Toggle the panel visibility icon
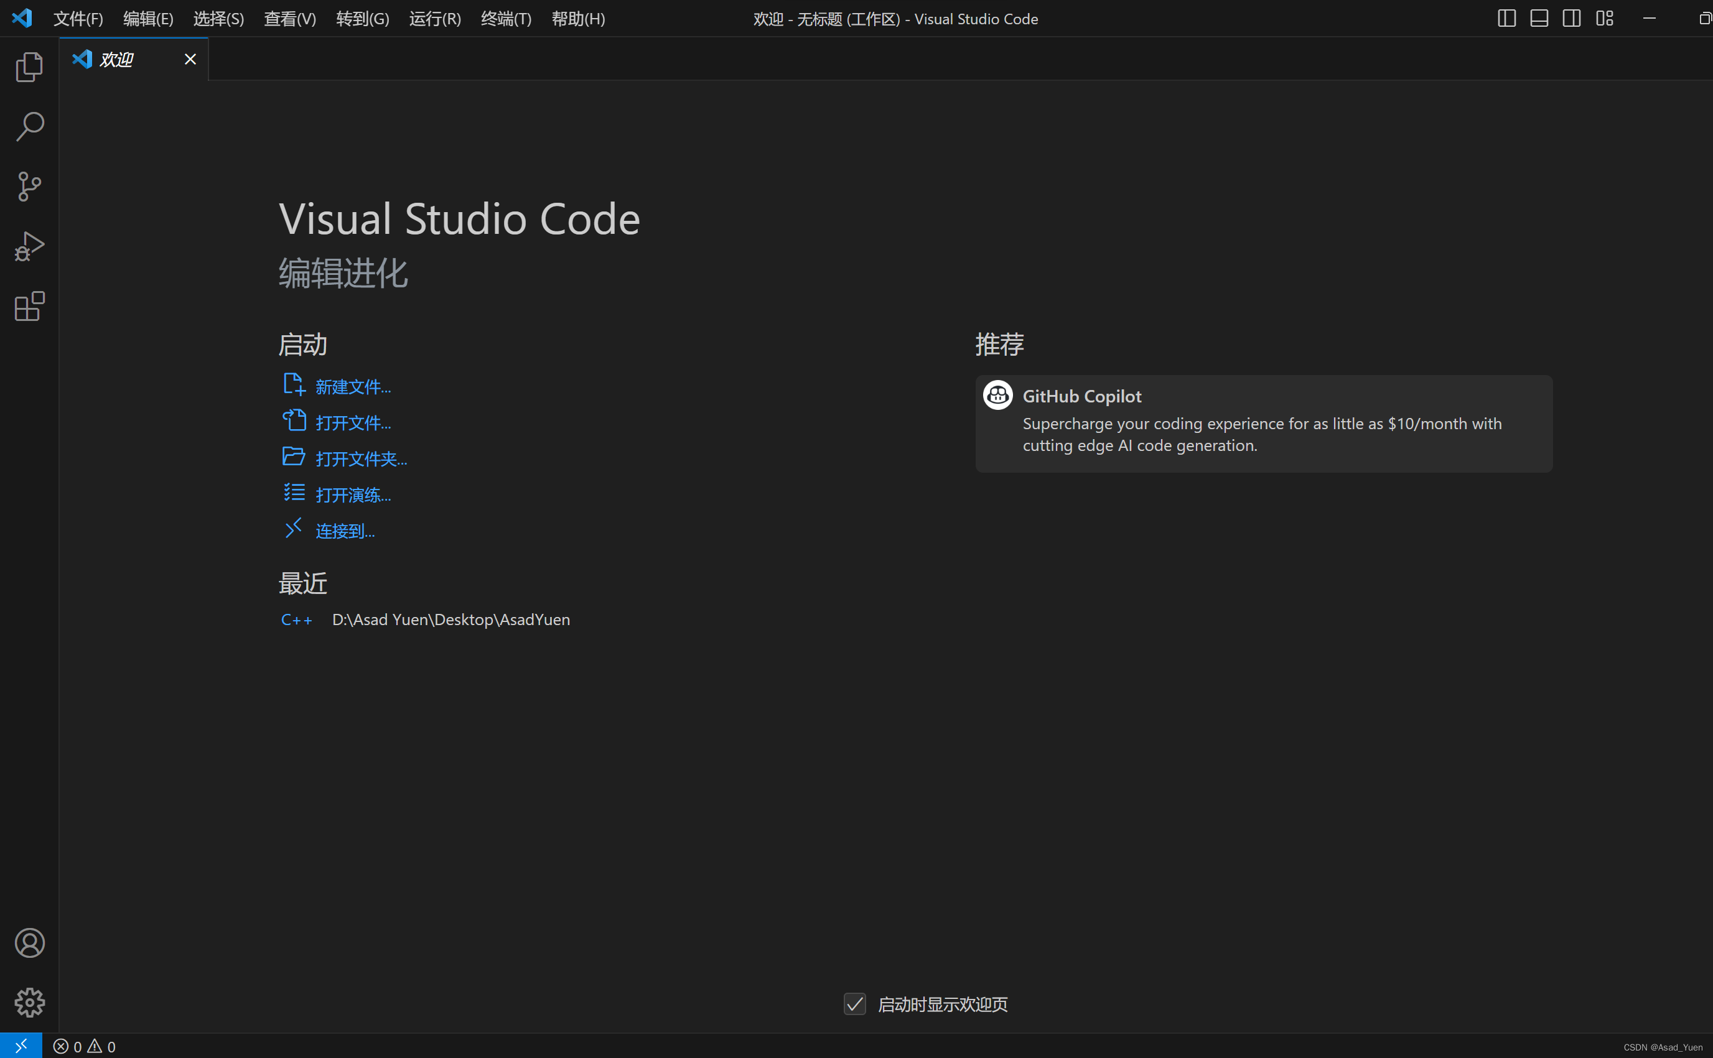 click(x=1539, y=18)
